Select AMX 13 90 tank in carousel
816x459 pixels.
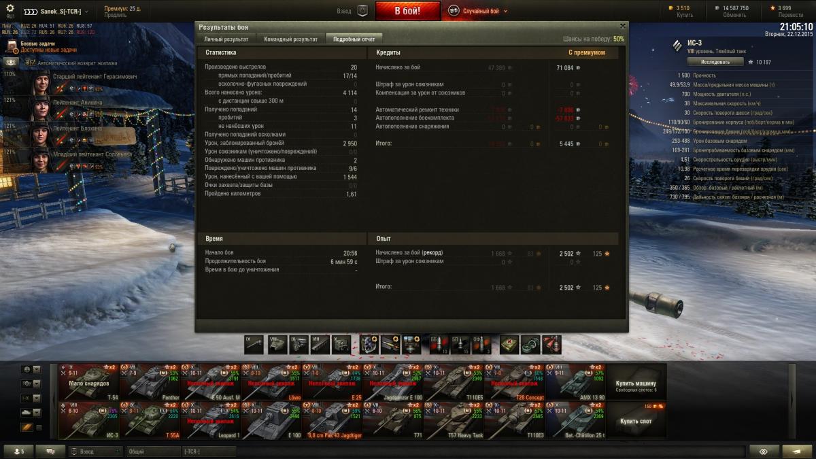[x=575, y=381]
